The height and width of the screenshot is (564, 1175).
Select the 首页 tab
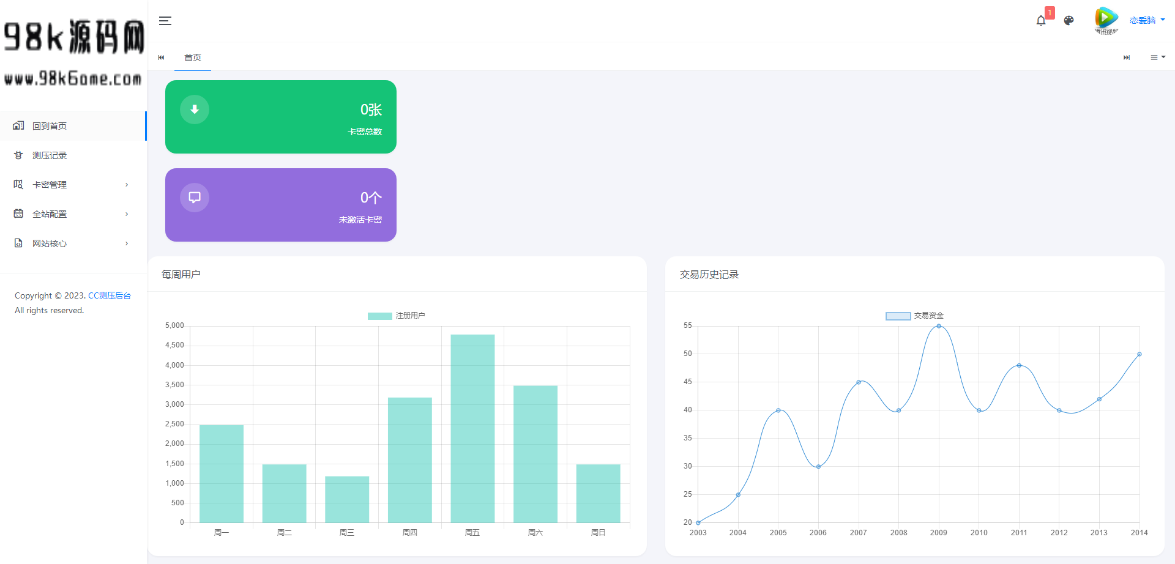point(193,58)
